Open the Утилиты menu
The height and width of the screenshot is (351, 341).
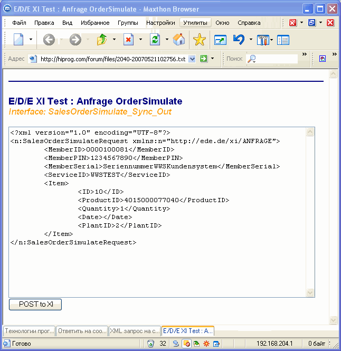coord(195,23)
